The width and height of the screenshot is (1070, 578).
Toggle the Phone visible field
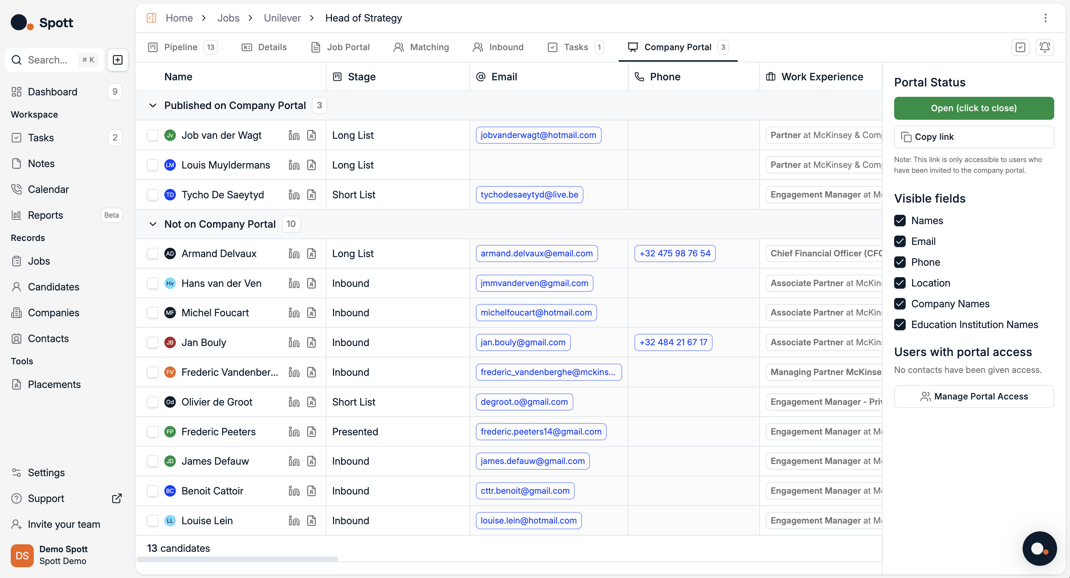tap(900, 262)
